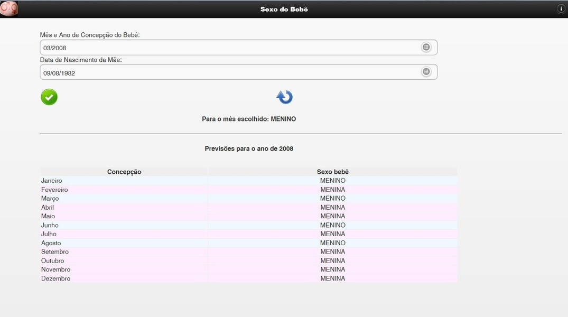Click the 'Para o mês escolhido: MENINO' text
Screen dimensions: 568x317
click(249, 119)
